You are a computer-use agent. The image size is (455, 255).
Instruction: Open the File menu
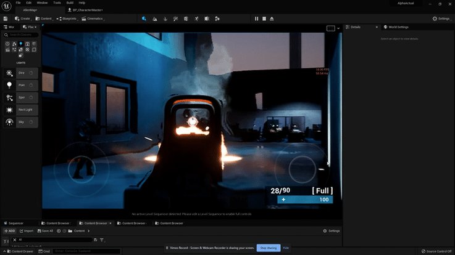(18, 2)
